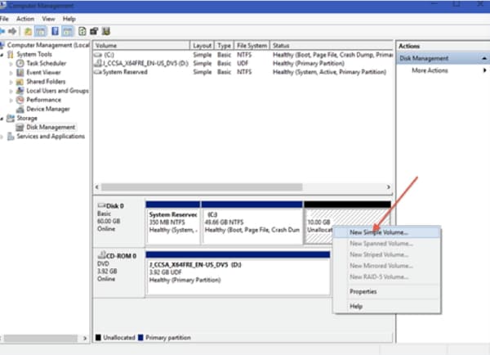Expand the Local Users and Groups node
Screen dimensions: 490x355
pyautogui.click(x=11, y=91)
